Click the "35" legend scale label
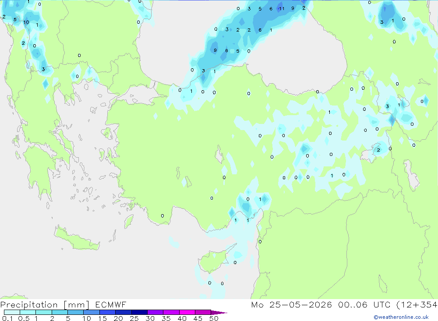 point(166,318)
